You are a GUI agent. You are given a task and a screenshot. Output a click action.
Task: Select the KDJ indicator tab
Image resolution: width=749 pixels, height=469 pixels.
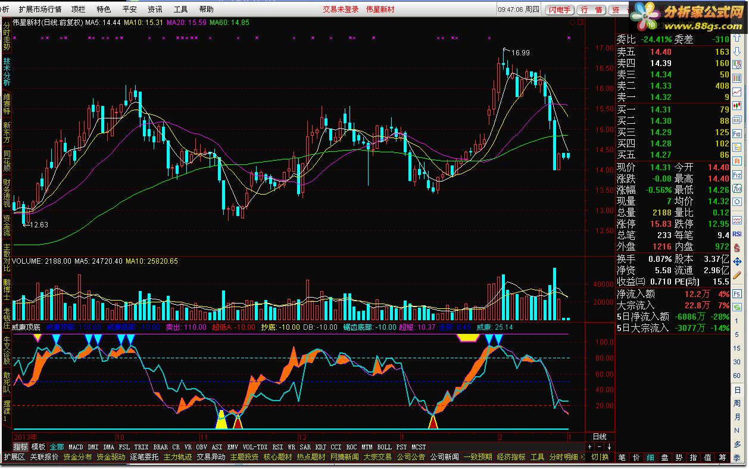(320, 446)
